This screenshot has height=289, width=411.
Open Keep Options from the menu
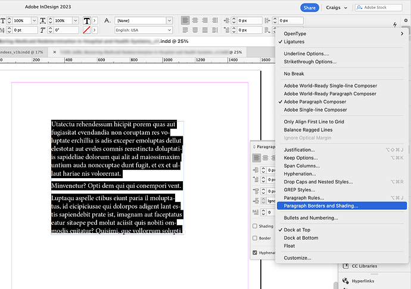342,158
